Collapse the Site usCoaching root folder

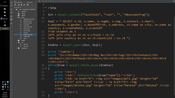point(14,10)
